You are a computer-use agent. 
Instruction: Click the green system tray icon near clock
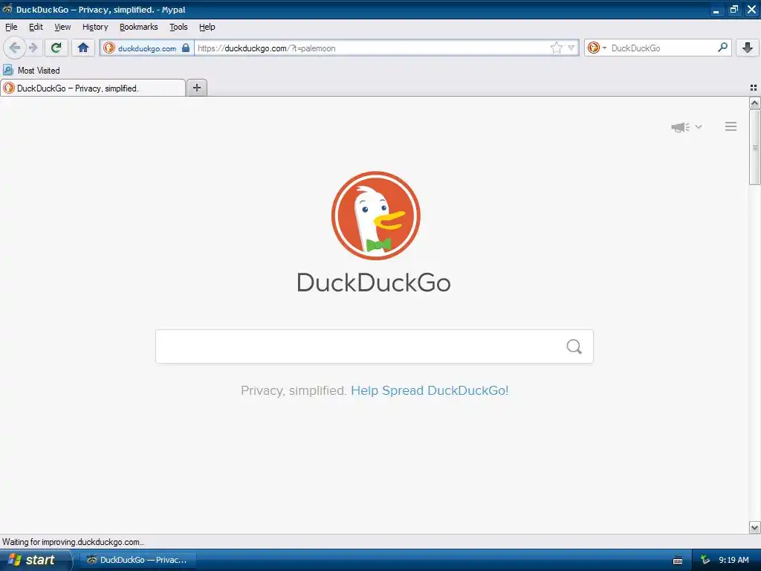pos(705,560)
